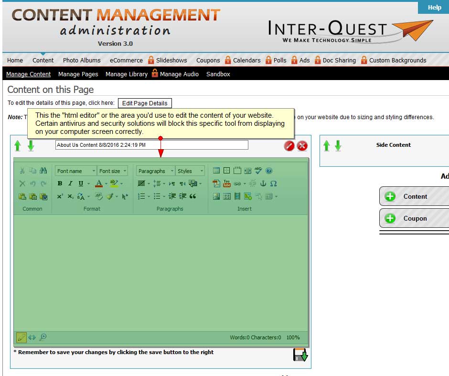Screen dimensions: 449x376
Task: Click the About Us Content title field
Action: [151, 145]
